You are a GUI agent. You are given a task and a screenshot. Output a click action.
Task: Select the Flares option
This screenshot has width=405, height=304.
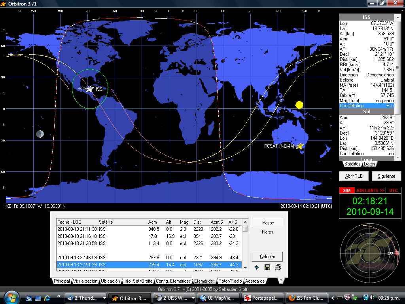coord(267,232)
